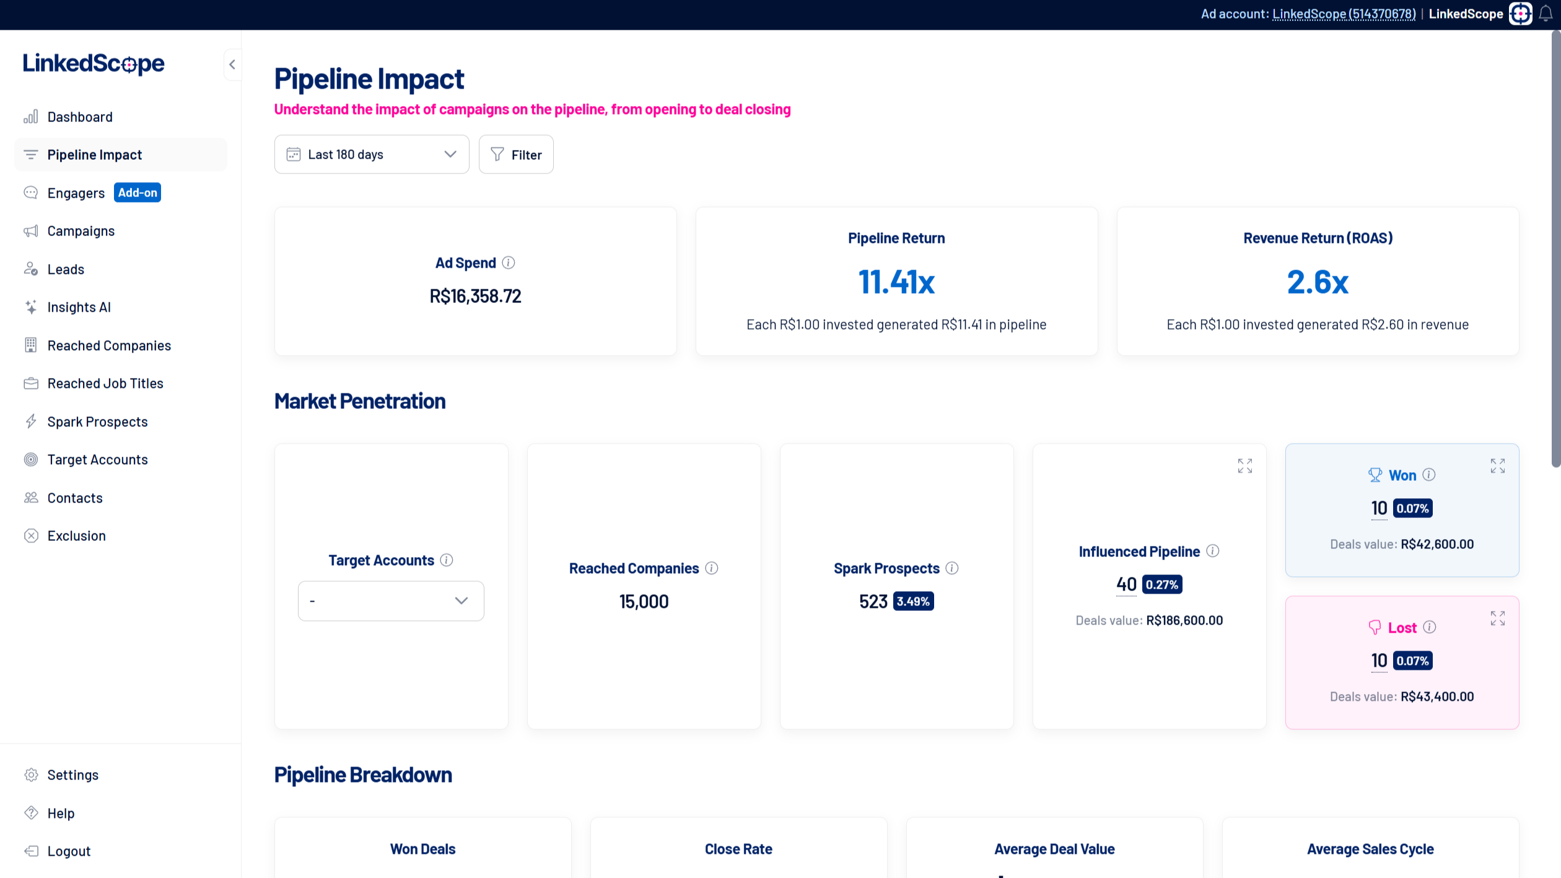The height and width of the screenshot is (878, 1561).
Task: Open Contacts in the sidebar
Action: pos(120,498)
